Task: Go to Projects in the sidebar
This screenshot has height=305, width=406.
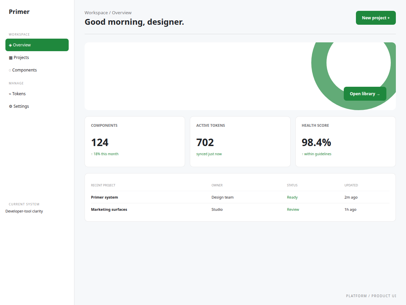Action: [x=37, y=58]
